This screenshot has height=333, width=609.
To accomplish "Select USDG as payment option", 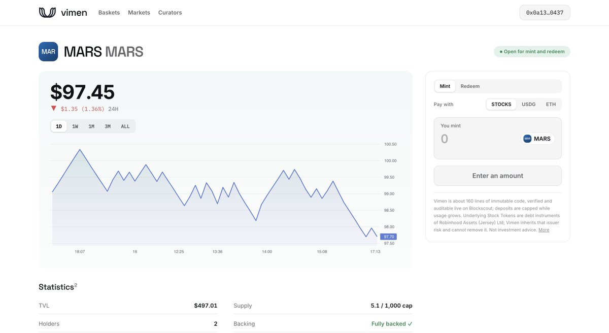I will coord(529,105).
